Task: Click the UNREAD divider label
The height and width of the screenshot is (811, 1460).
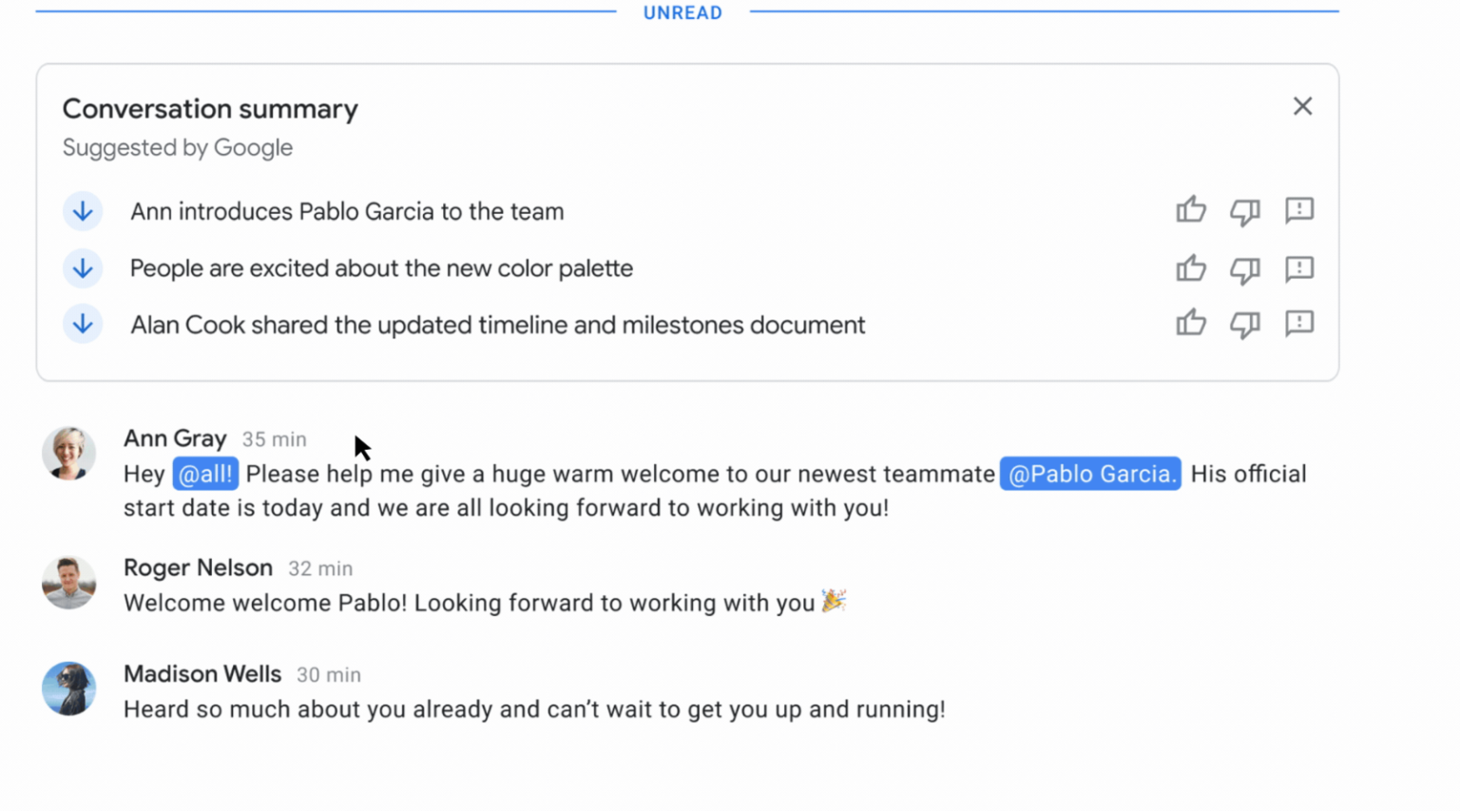Action: coord(682,12)
